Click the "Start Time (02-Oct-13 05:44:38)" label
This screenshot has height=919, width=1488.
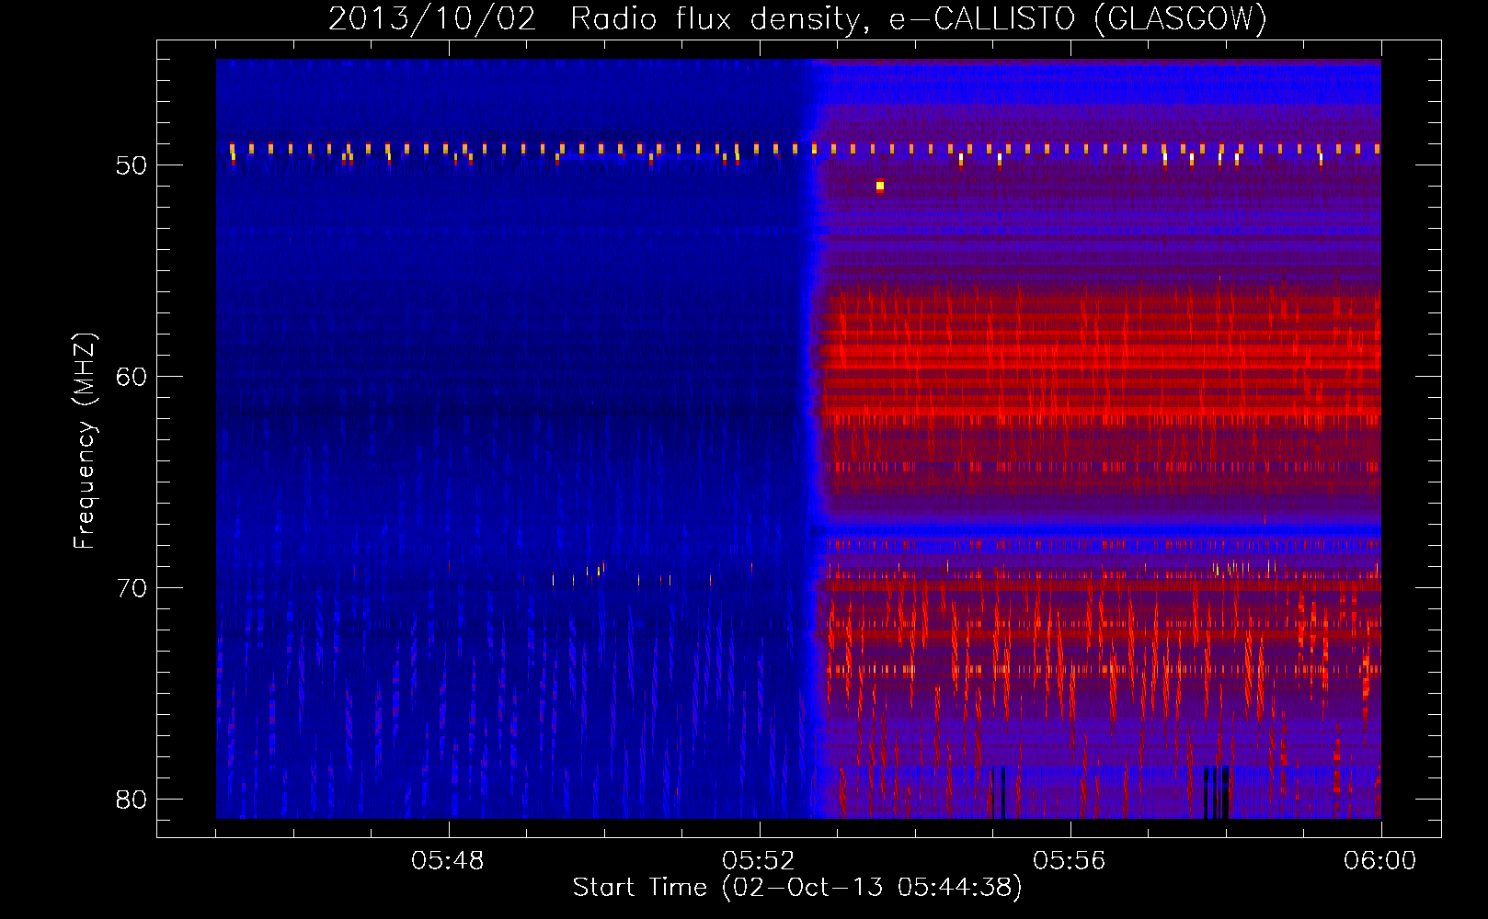[x=797, y=887]
